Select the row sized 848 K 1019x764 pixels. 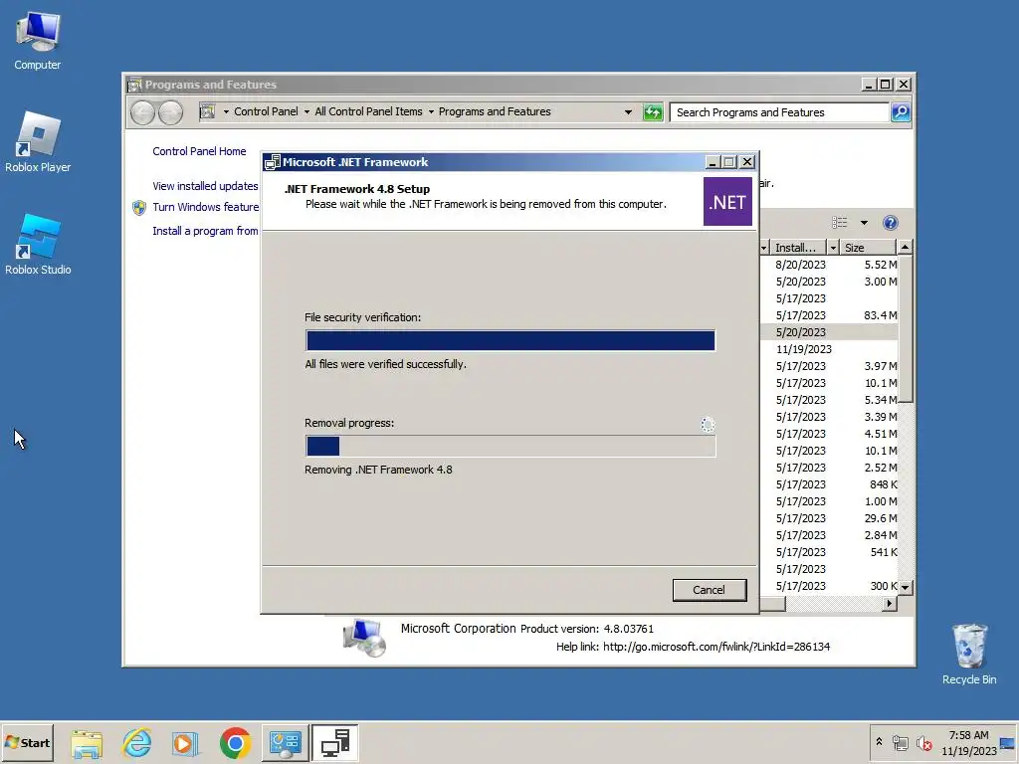coord(829,484)
